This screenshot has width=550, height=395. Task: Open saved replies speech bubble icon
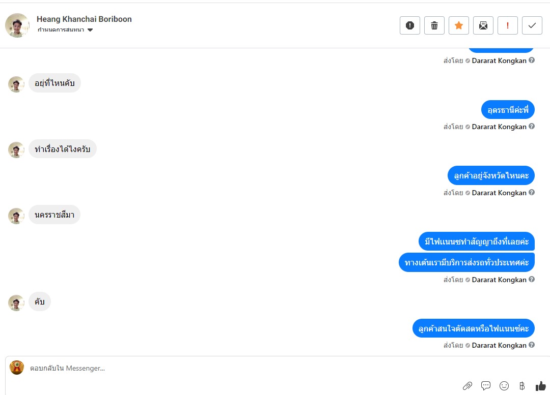pyautogui.click(x=486, y=386)
